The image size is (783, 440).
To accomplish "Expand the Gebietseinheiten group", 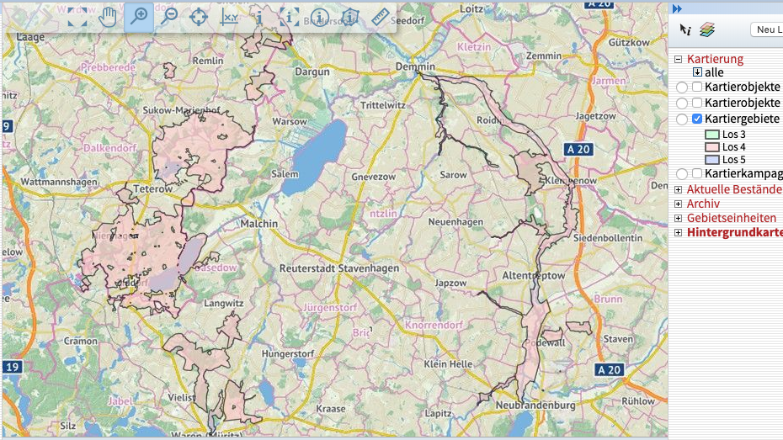I will coord(678,218).
